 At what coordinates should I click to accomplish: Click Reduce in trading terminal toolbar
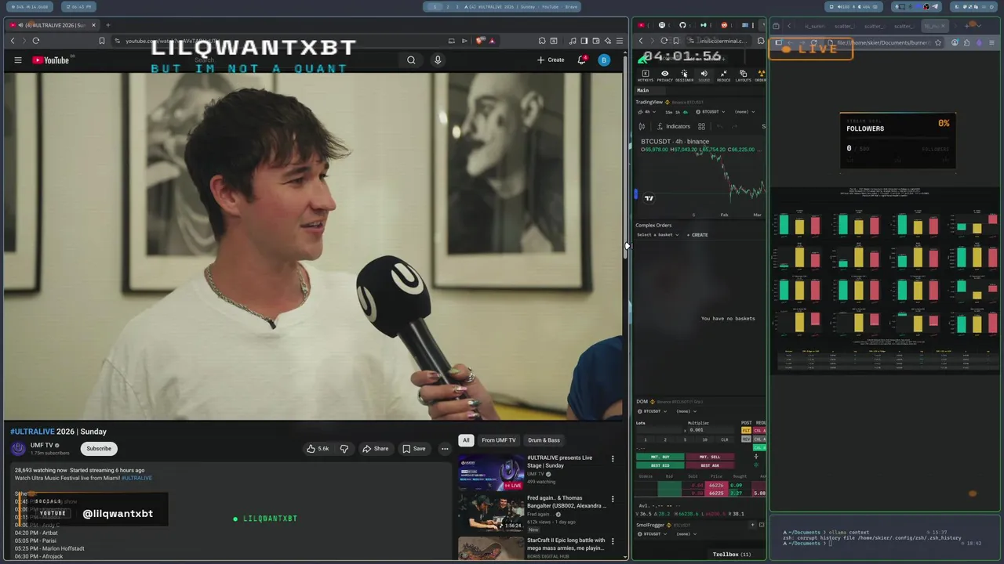(x=723, y=76)
